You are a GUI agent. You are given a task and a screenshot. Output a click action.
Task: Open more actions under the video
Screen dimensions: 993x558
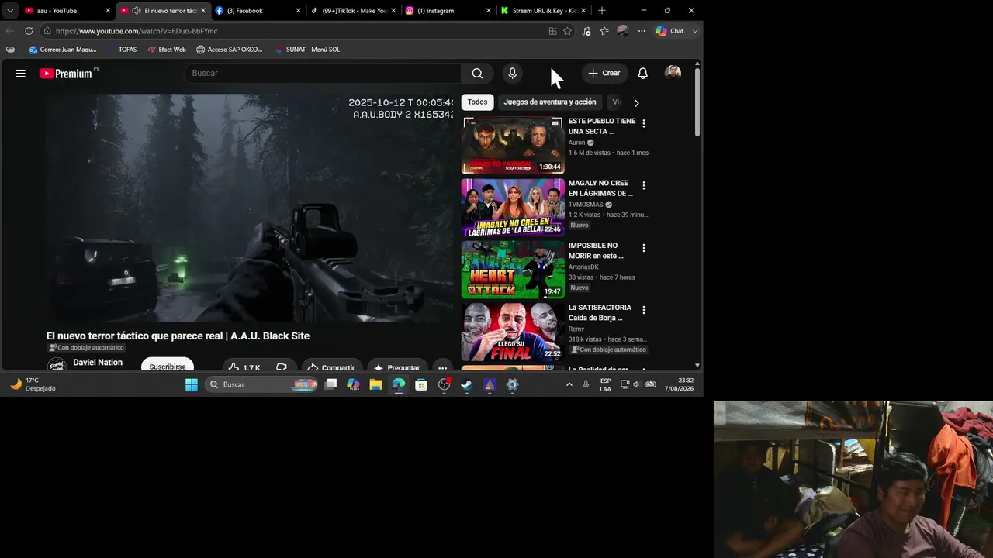(442, 367)
